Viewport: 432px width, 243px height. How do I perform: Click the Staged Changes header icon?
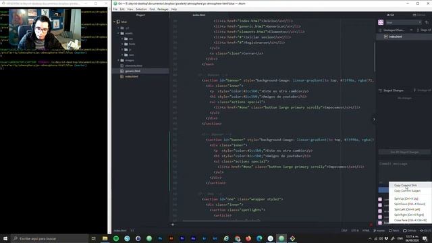pos(380,90)
